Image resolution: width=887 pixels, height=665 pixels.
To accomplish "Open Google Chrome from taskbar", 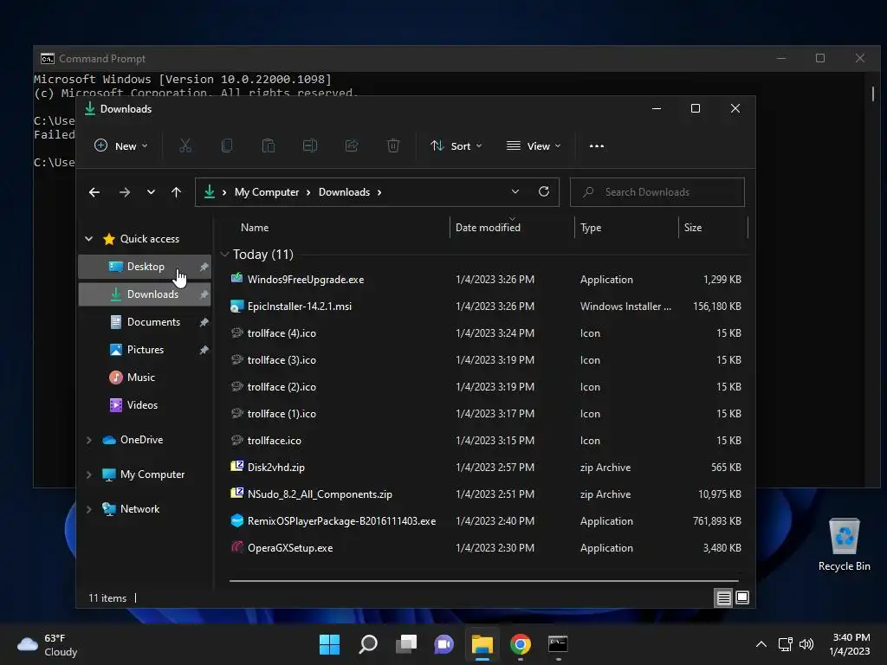I will point(521,644).
